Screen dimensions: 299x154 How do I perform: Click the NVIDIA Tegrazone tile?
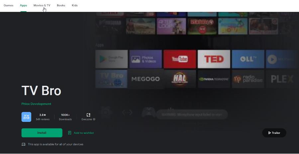(214, 79)
